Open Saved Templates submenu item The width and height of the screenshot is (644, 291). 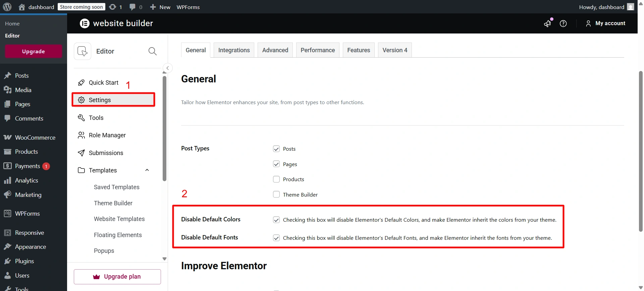pyautogui.click(x=117, y=187)
